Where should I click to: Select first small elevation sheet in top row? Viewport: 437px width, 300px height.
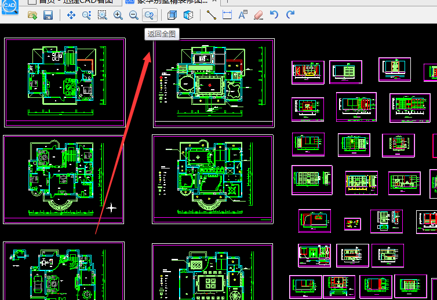click(308, 72)
